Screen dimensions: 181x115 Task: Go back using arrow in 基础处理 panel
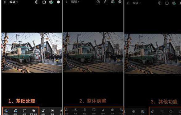point(5,2)
